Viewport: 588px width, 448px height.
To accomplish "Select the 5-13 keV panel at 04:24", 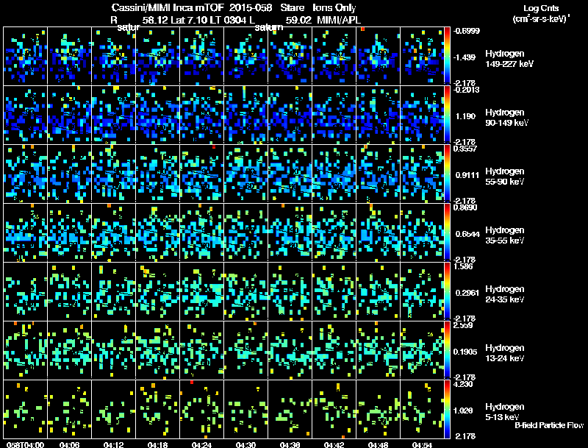I will click(x=201, y=409).
